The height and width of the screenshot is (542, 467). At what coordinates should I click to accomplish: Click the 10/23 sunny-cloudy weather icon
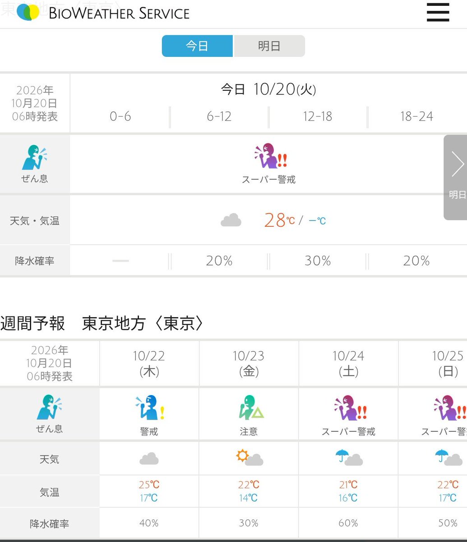[250, 457]
